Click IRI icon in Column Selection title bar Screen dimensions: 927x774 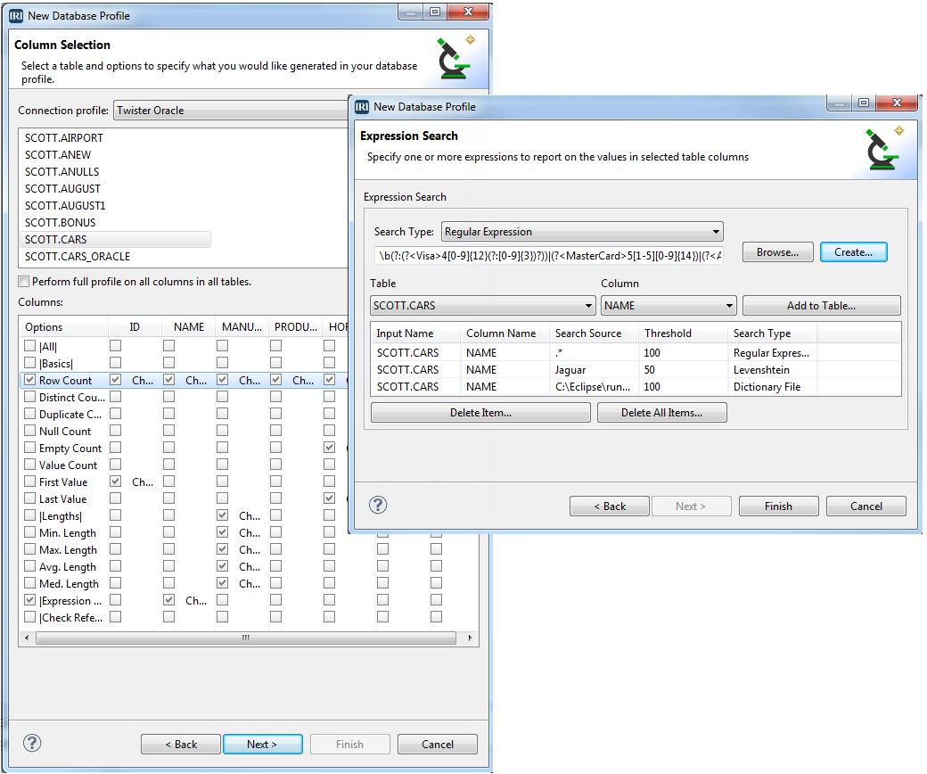16,16
